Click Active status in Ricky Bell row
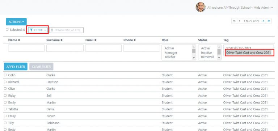This screenshot has width=278, height=131. click(202, 96)
